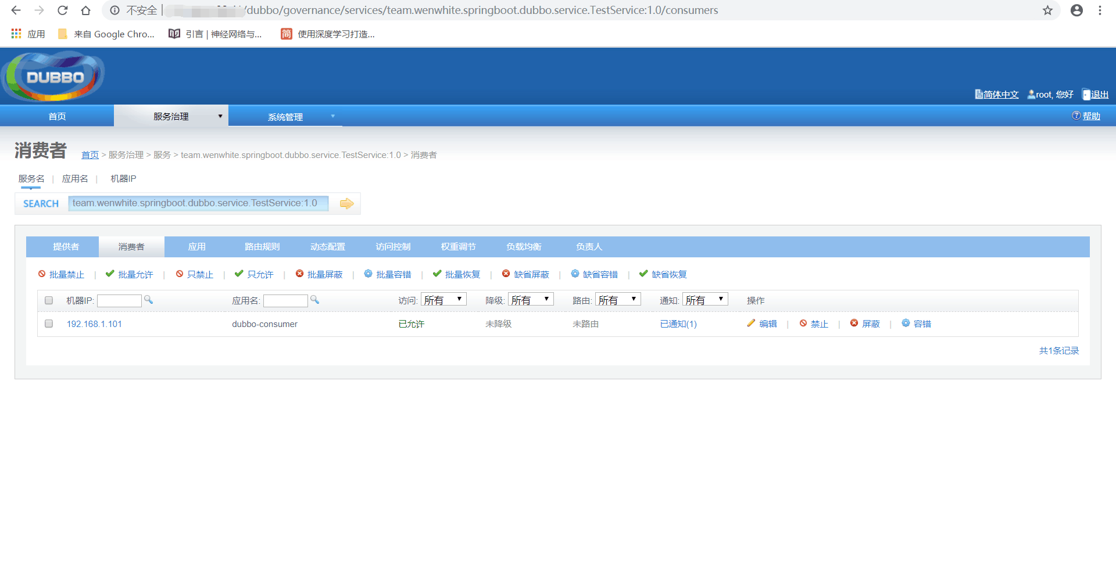Click the 机器IP filter input

click(x=119, y=300)
